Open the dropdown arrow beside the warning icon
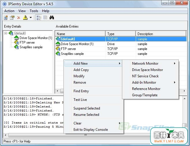The width and height of the screenshot is (190, 146). click(x=31, y=18)
